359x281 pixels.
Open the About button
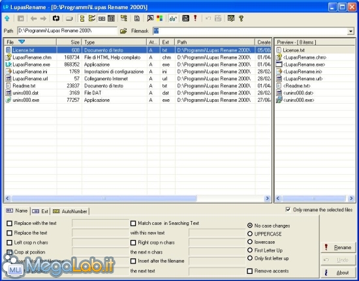[338, 273]
